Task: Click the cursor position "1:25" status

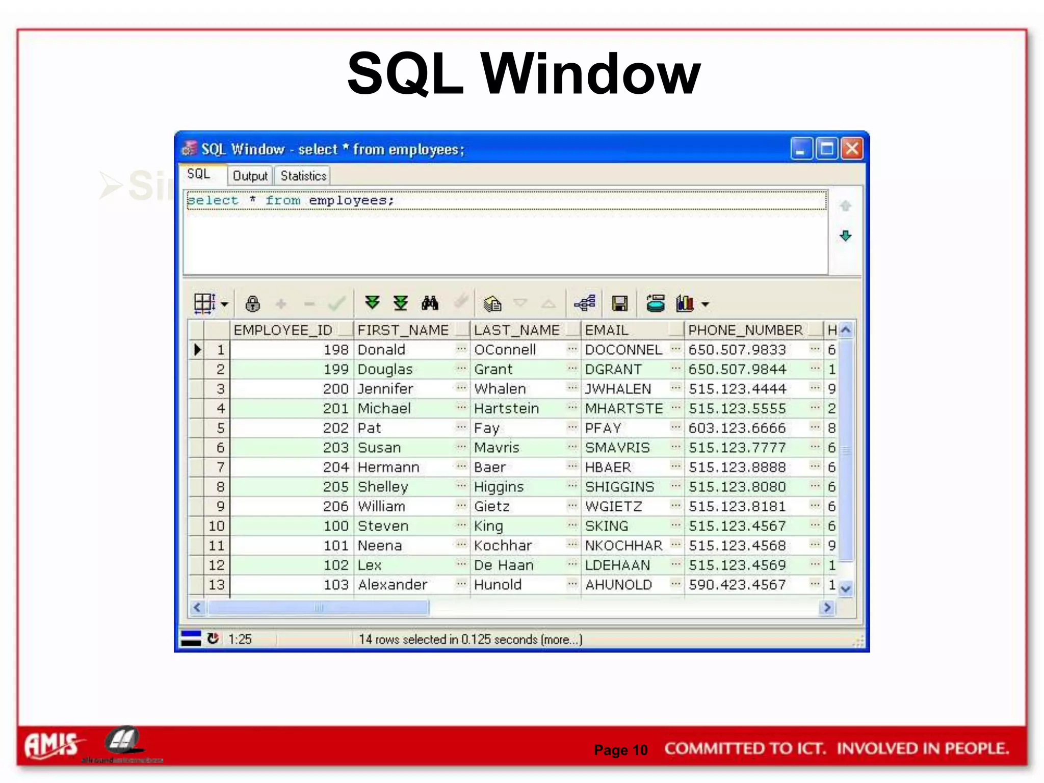Action: (240, 639)
